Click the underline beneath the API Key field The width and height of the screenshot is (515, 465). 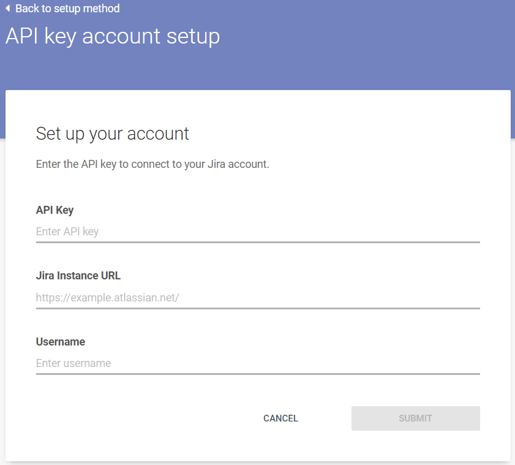click(x=257, y=242)
